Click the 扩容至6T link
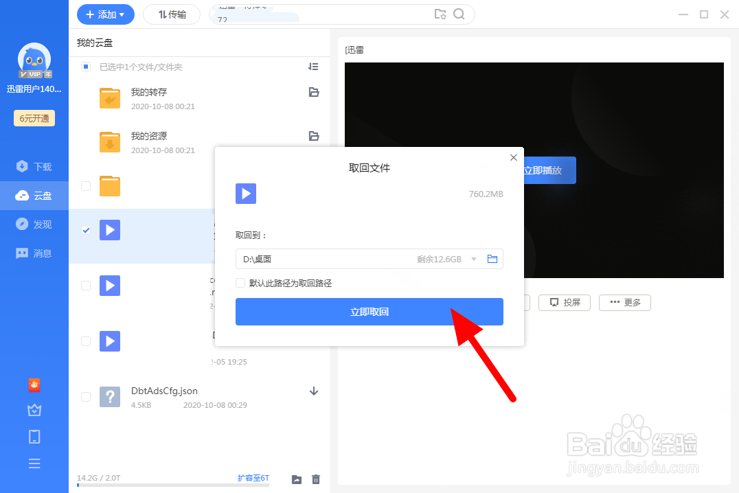Viewport: 739px width, 493px height. click(x=253, y=478)
